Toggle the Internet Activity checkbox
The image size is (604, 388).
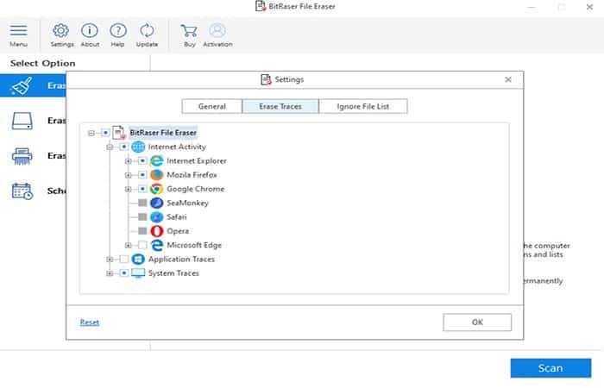tap(123, 147)
